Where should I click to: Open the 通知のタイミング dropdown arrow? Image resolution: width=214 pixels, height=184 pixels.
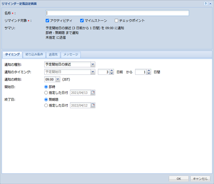(93, 72)
